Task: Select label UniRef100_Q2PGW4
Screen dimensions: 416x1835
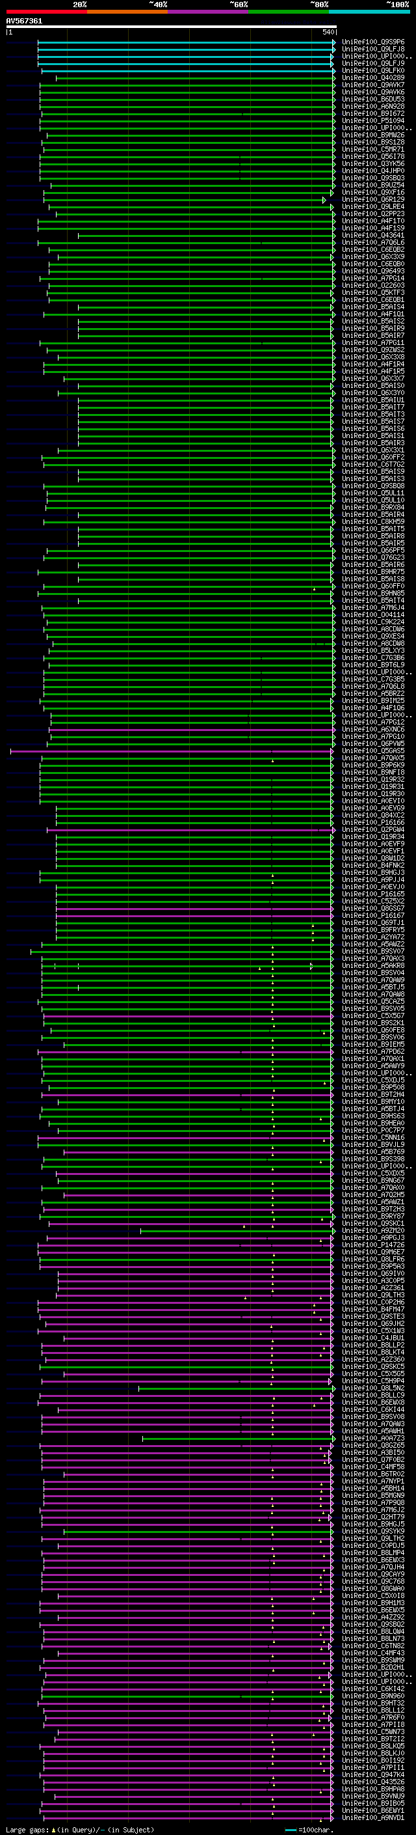Action: 373,830
